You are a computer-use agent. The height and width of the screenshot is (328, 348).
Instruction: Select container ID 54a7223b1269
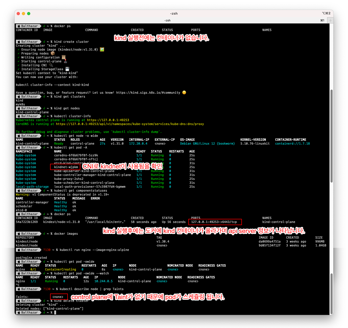[27, 222]
